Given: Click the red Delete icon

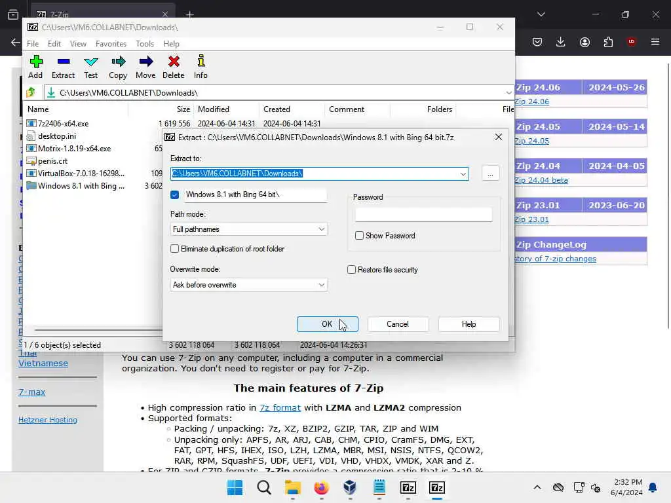Looking at the screenshot, I should (173, 67).
